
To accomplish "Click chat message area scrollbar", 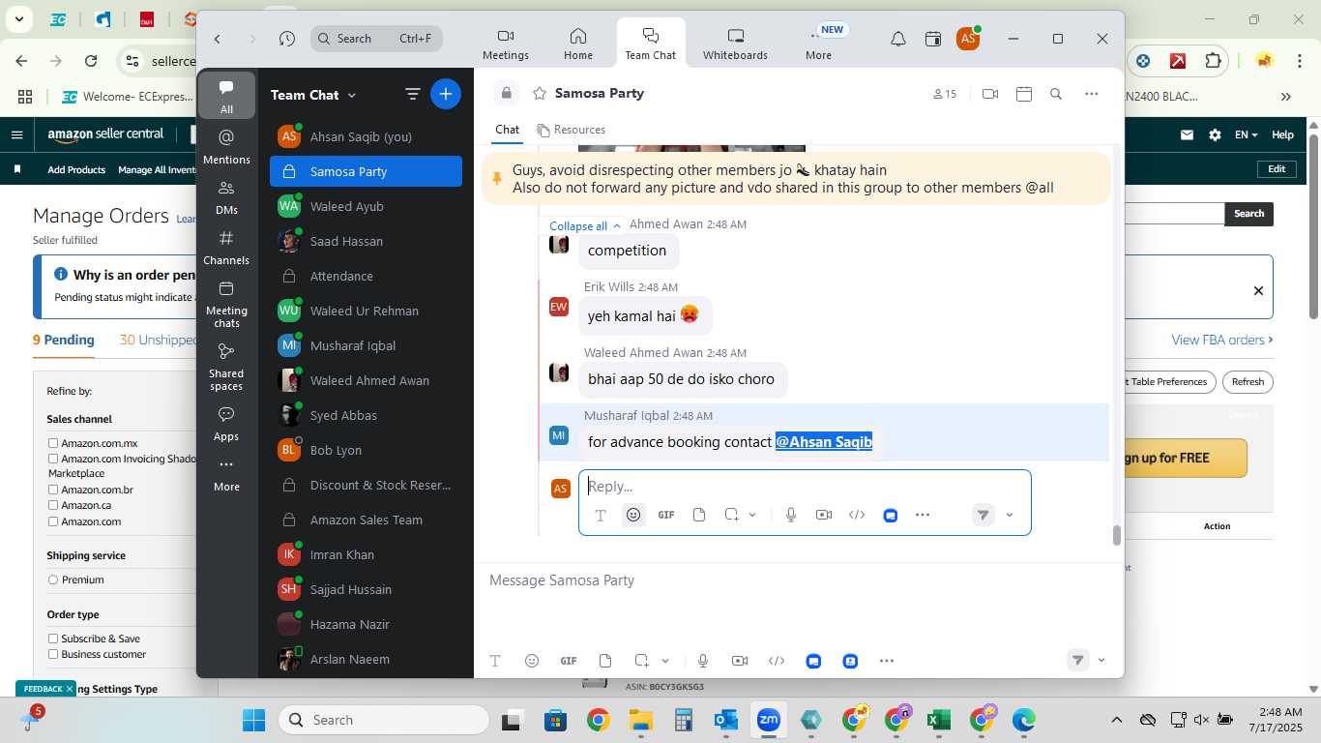I will (1116, 535).
